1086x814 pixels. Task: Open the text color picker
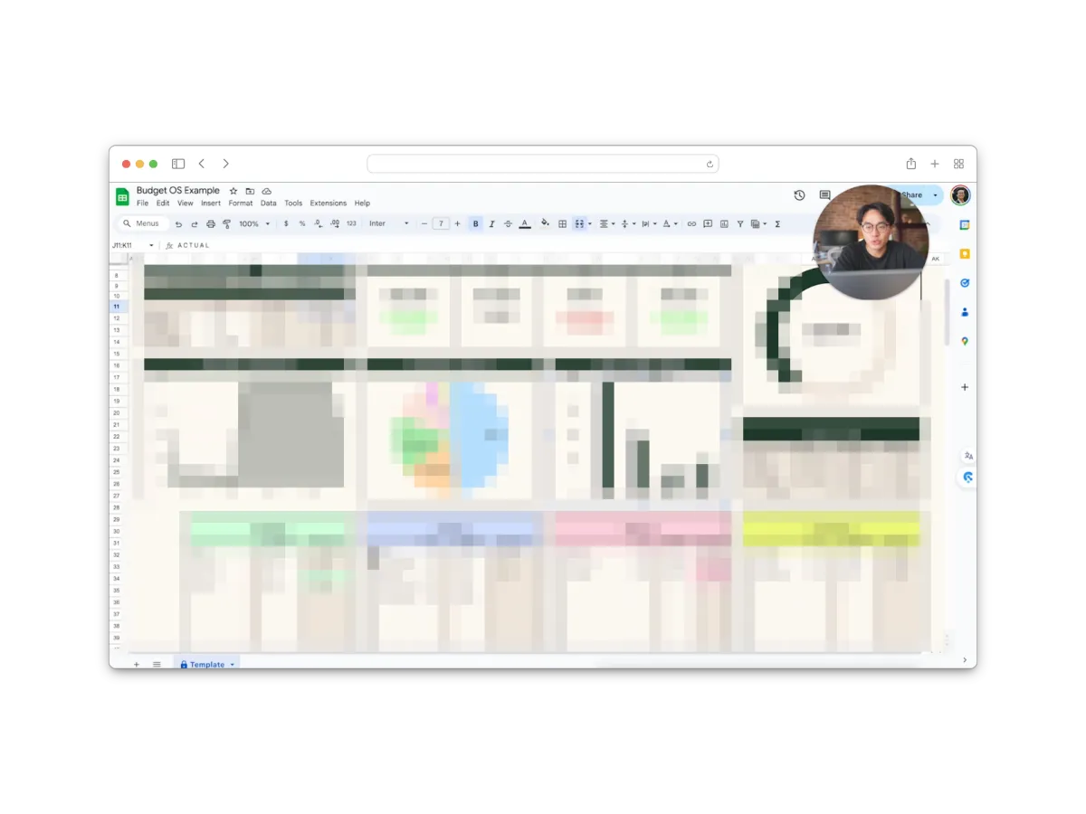point(524,223)
